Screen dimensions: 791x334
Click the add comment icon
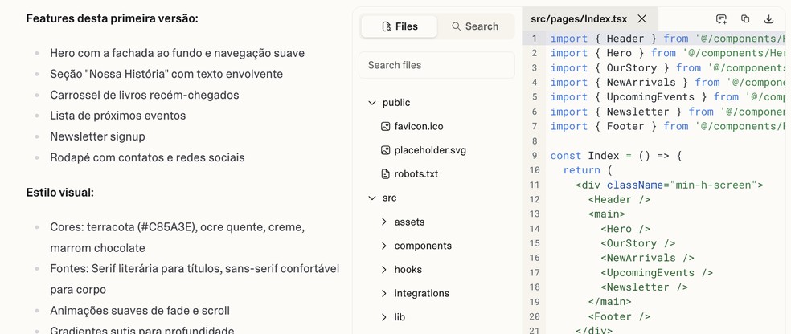point(721,19)
